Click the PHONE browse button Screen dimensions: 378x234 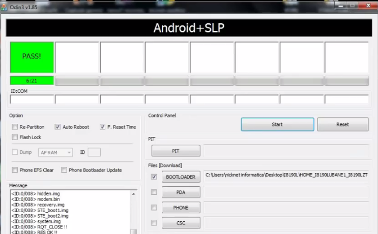point(181,208)
